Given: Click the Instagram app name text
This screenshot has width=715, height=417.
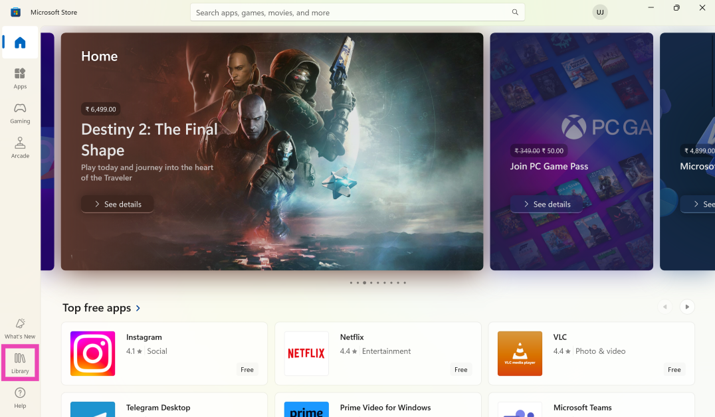Looking at the screenshot, I should coord(144,337).
